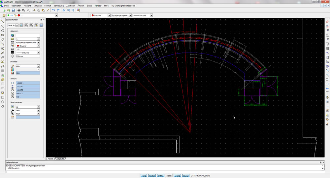
Task: Open the Druckstil Kein dropdown
Action: 38,66
